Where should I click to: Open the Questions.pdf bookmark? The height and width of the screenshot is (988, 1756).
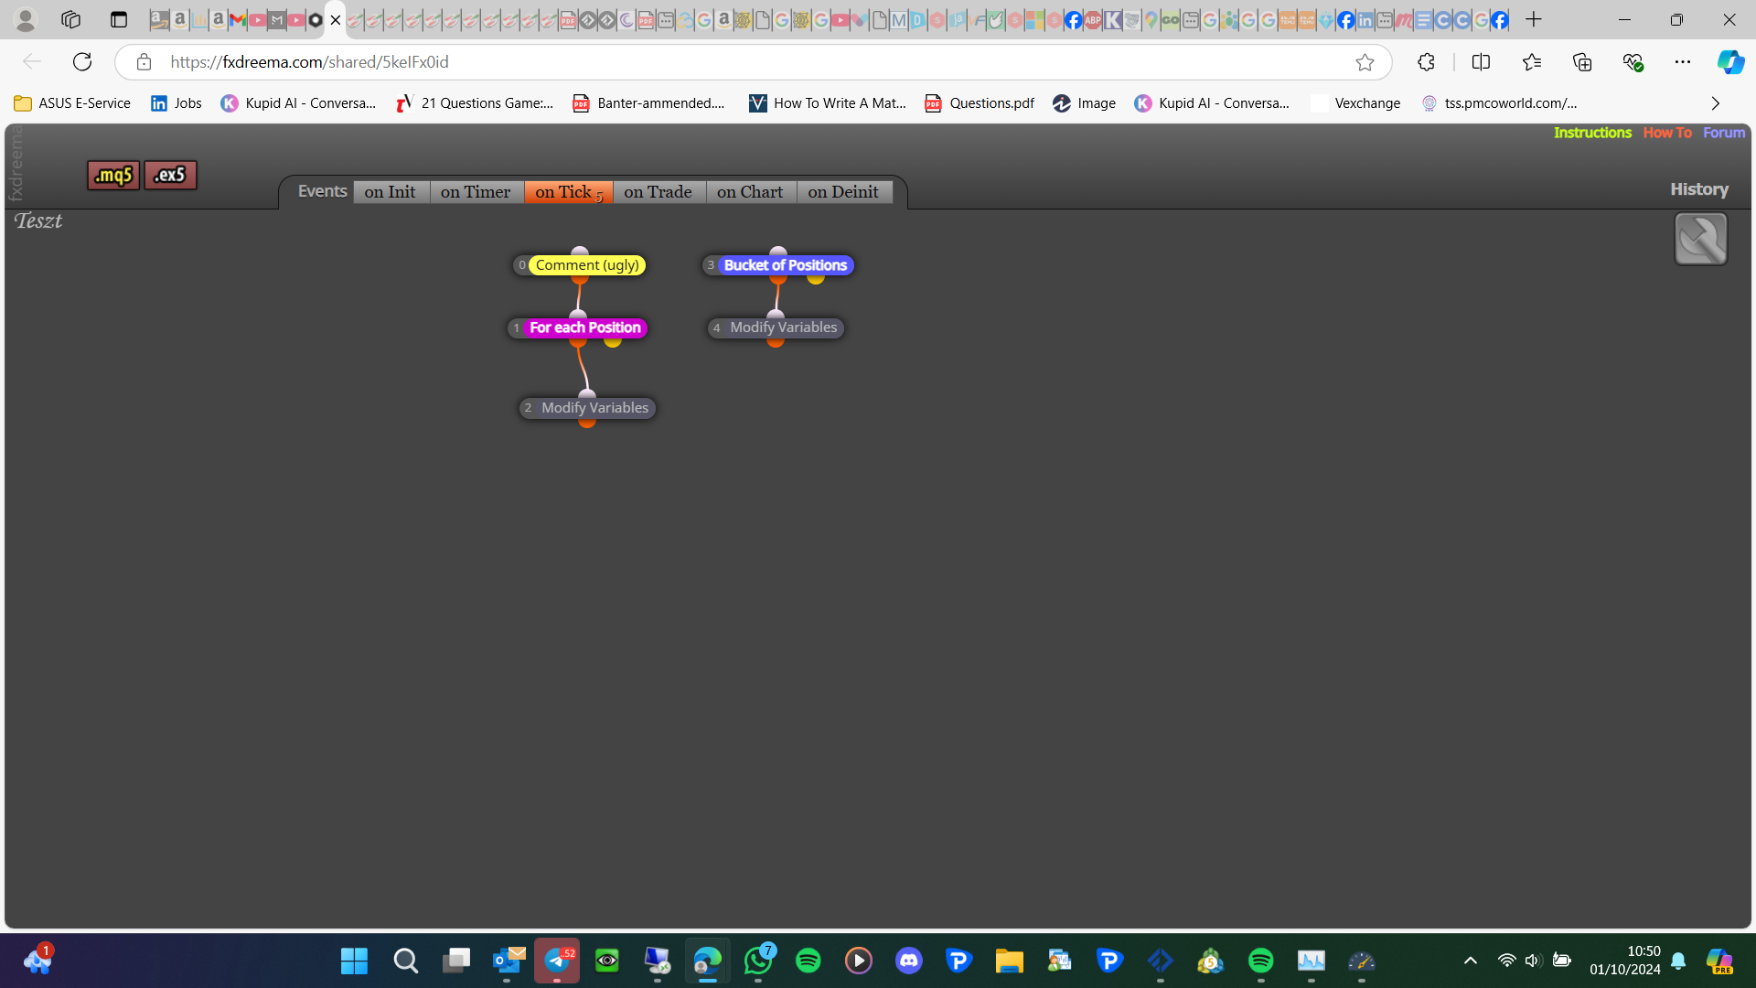point(980,103)
